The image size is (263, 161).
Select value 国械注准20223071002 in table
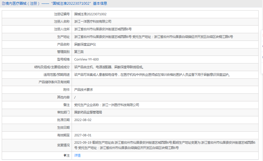pos(90,14)
